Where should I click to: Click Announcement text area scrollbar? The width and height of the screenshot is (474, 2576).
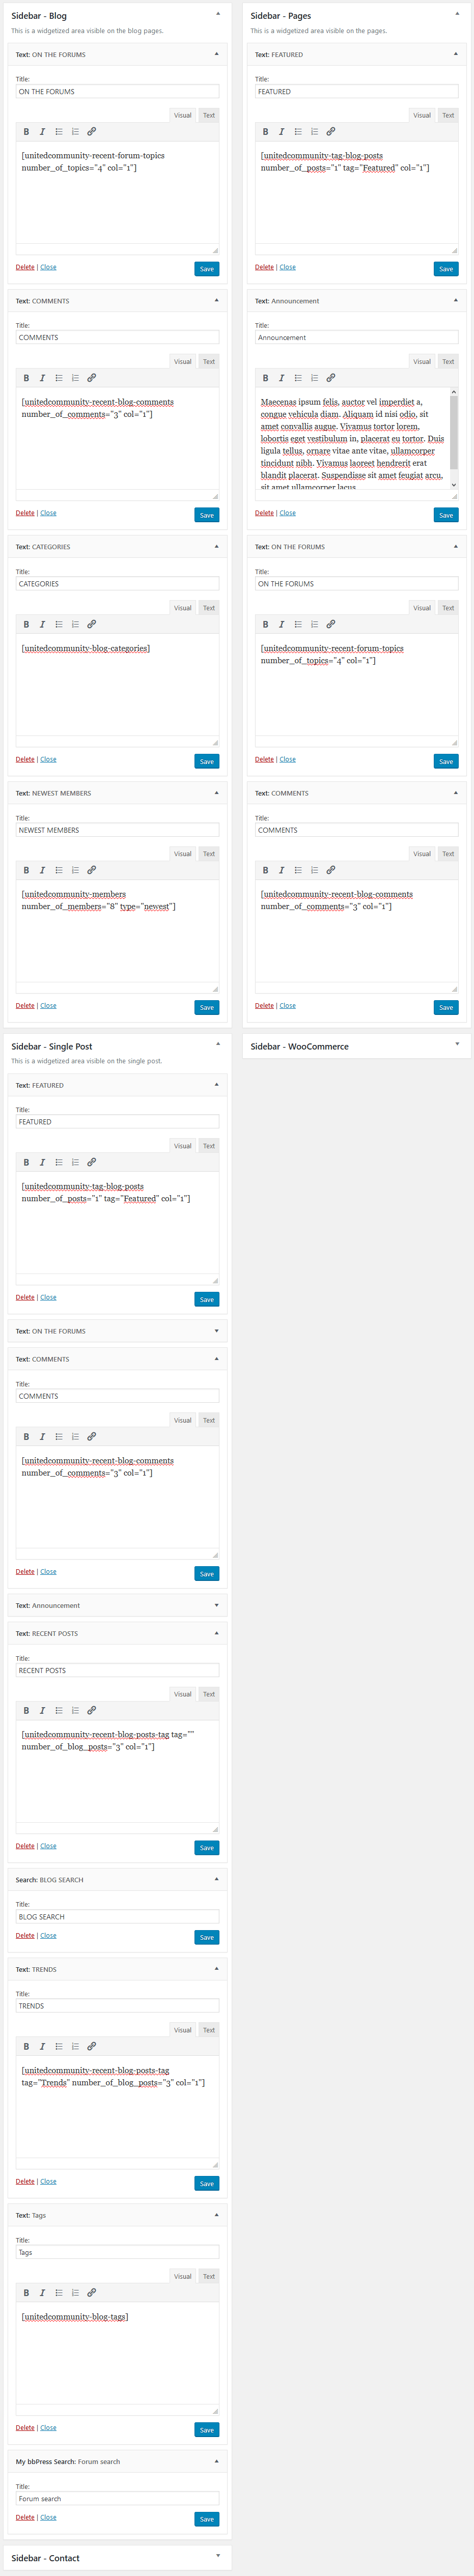[x=454, y=438]
